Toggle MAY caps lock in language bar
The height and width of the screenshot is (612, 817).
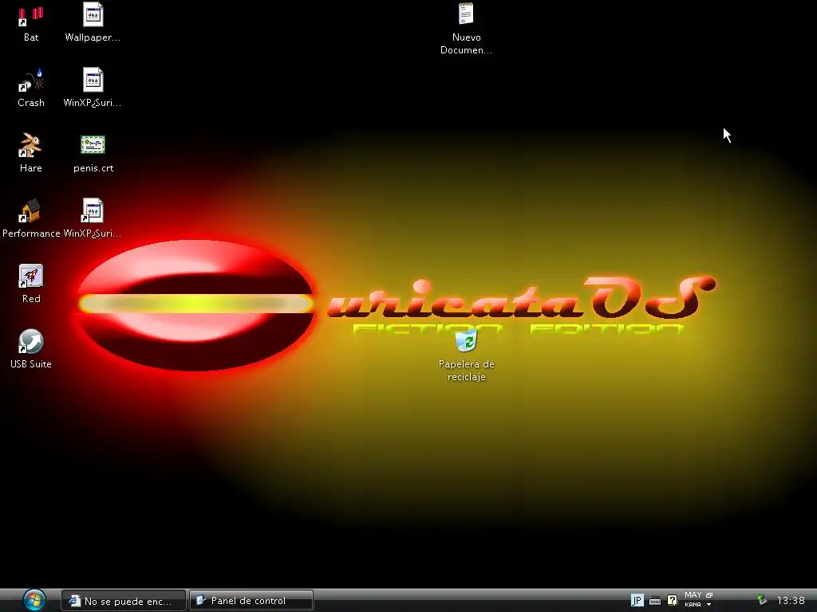pos(693,595)
